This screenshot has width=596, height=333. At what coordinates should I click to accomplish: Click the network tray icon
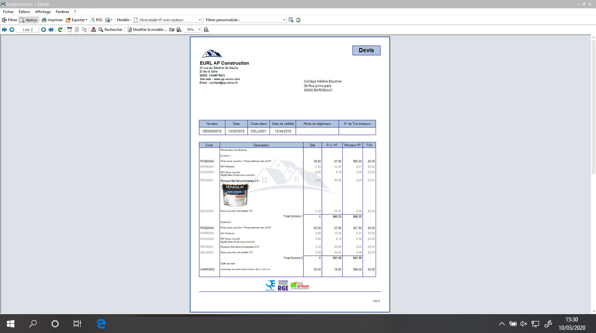536,324
